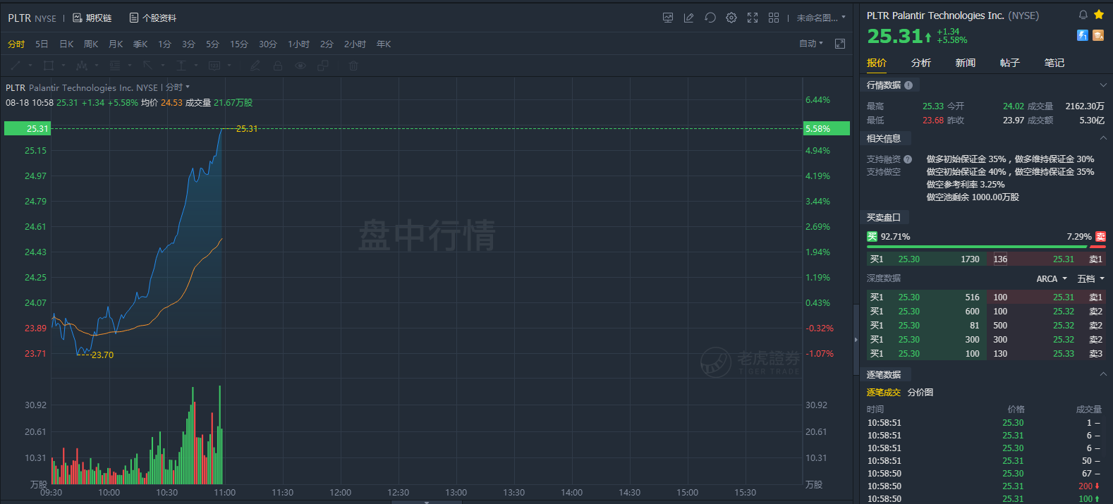Click the edit drawing pencil icon
Viewport: 1113px width, 504px height.
pyautogui.click(x=689, y=18)
